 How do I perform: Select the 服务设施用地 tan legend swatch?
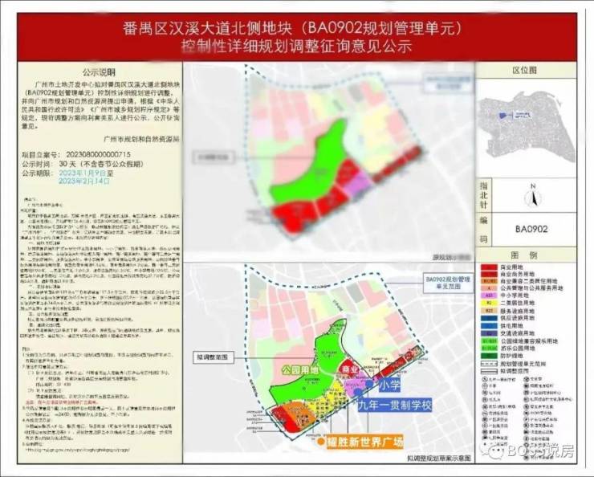pyautogui.click(x=489, y=311)
